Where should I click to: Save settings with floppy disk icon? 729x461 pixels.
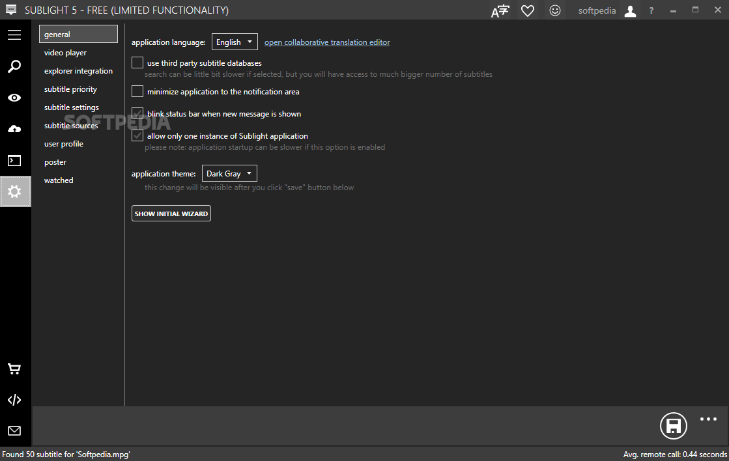[674, 426]
